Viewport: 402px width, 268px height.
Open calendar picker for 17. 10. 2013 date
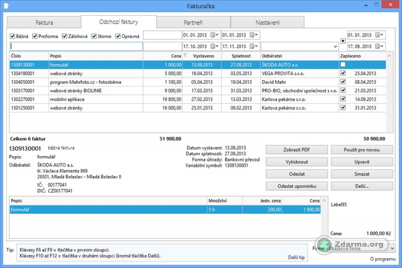pos(215,46)
